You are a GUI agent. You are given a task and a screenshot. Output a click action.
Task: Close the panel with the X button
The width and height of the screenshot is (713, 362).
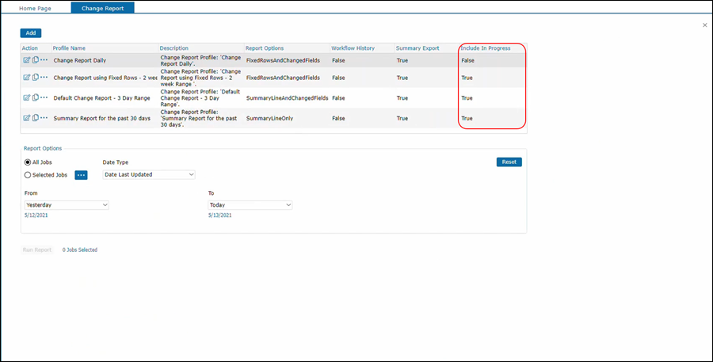click(705, 25)
